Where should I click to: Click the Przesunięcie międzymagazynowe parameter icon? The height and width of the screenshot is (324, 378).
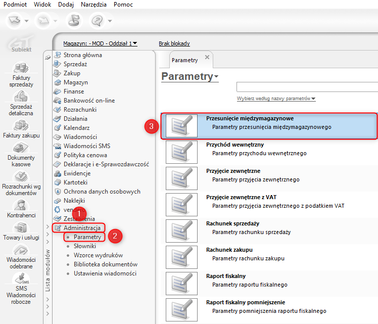pos(181,126)
